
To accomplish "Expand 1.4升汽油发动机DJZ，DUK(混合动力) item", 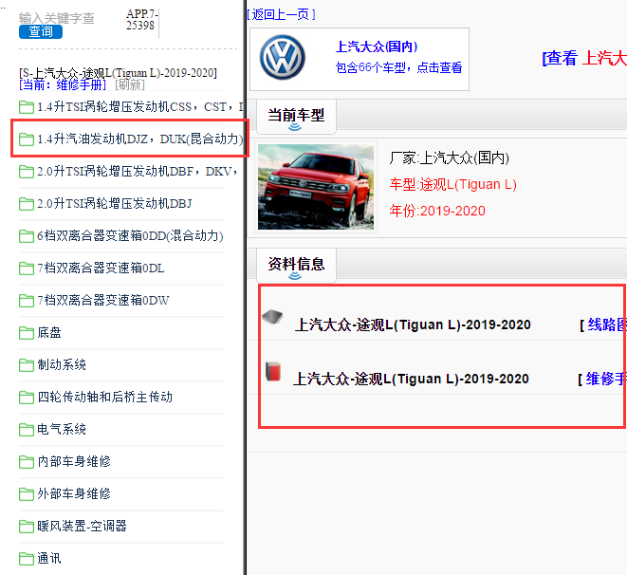I will pos(140,139).
